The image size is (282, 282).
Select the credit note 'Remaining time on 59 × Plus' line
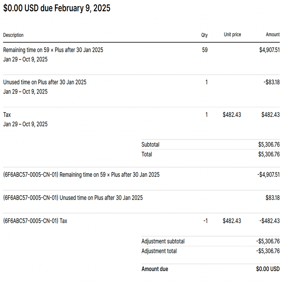pos(81,175)
